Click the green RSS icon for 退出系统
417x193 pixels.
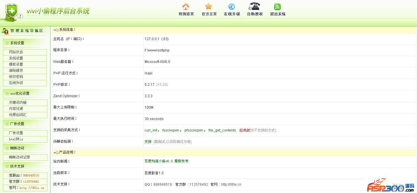277,6
